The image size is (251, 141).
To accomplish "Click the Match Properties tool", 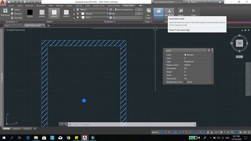I will point(181,12).
